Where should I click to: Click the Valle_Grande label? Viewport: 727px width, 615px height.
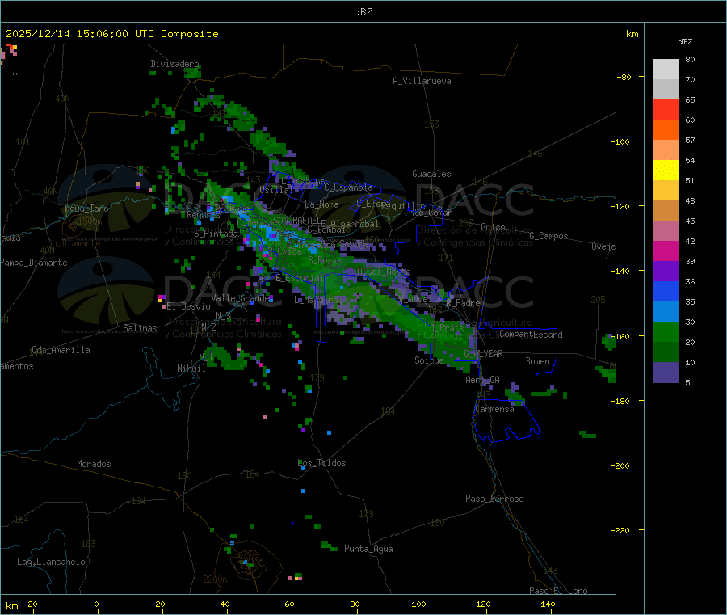tap(240, 298)
